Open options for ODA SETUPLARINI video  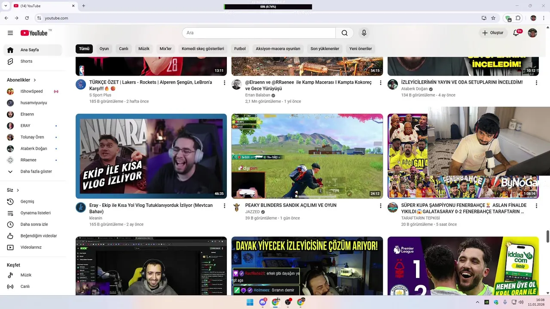point(536,82)
